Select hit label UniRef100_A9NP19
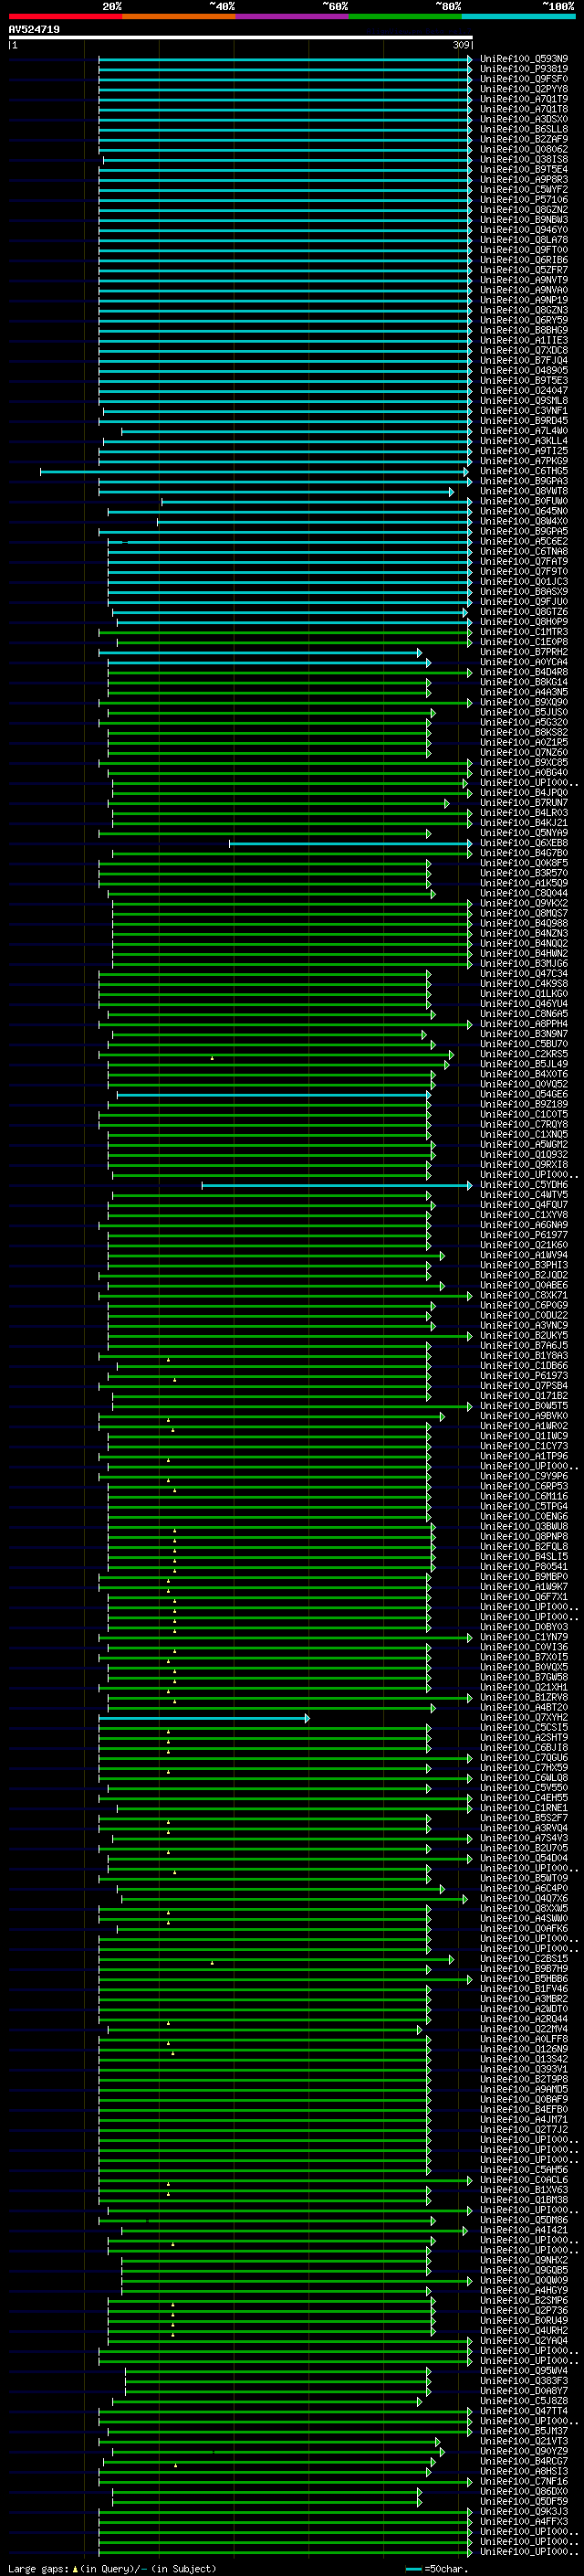 524,300
